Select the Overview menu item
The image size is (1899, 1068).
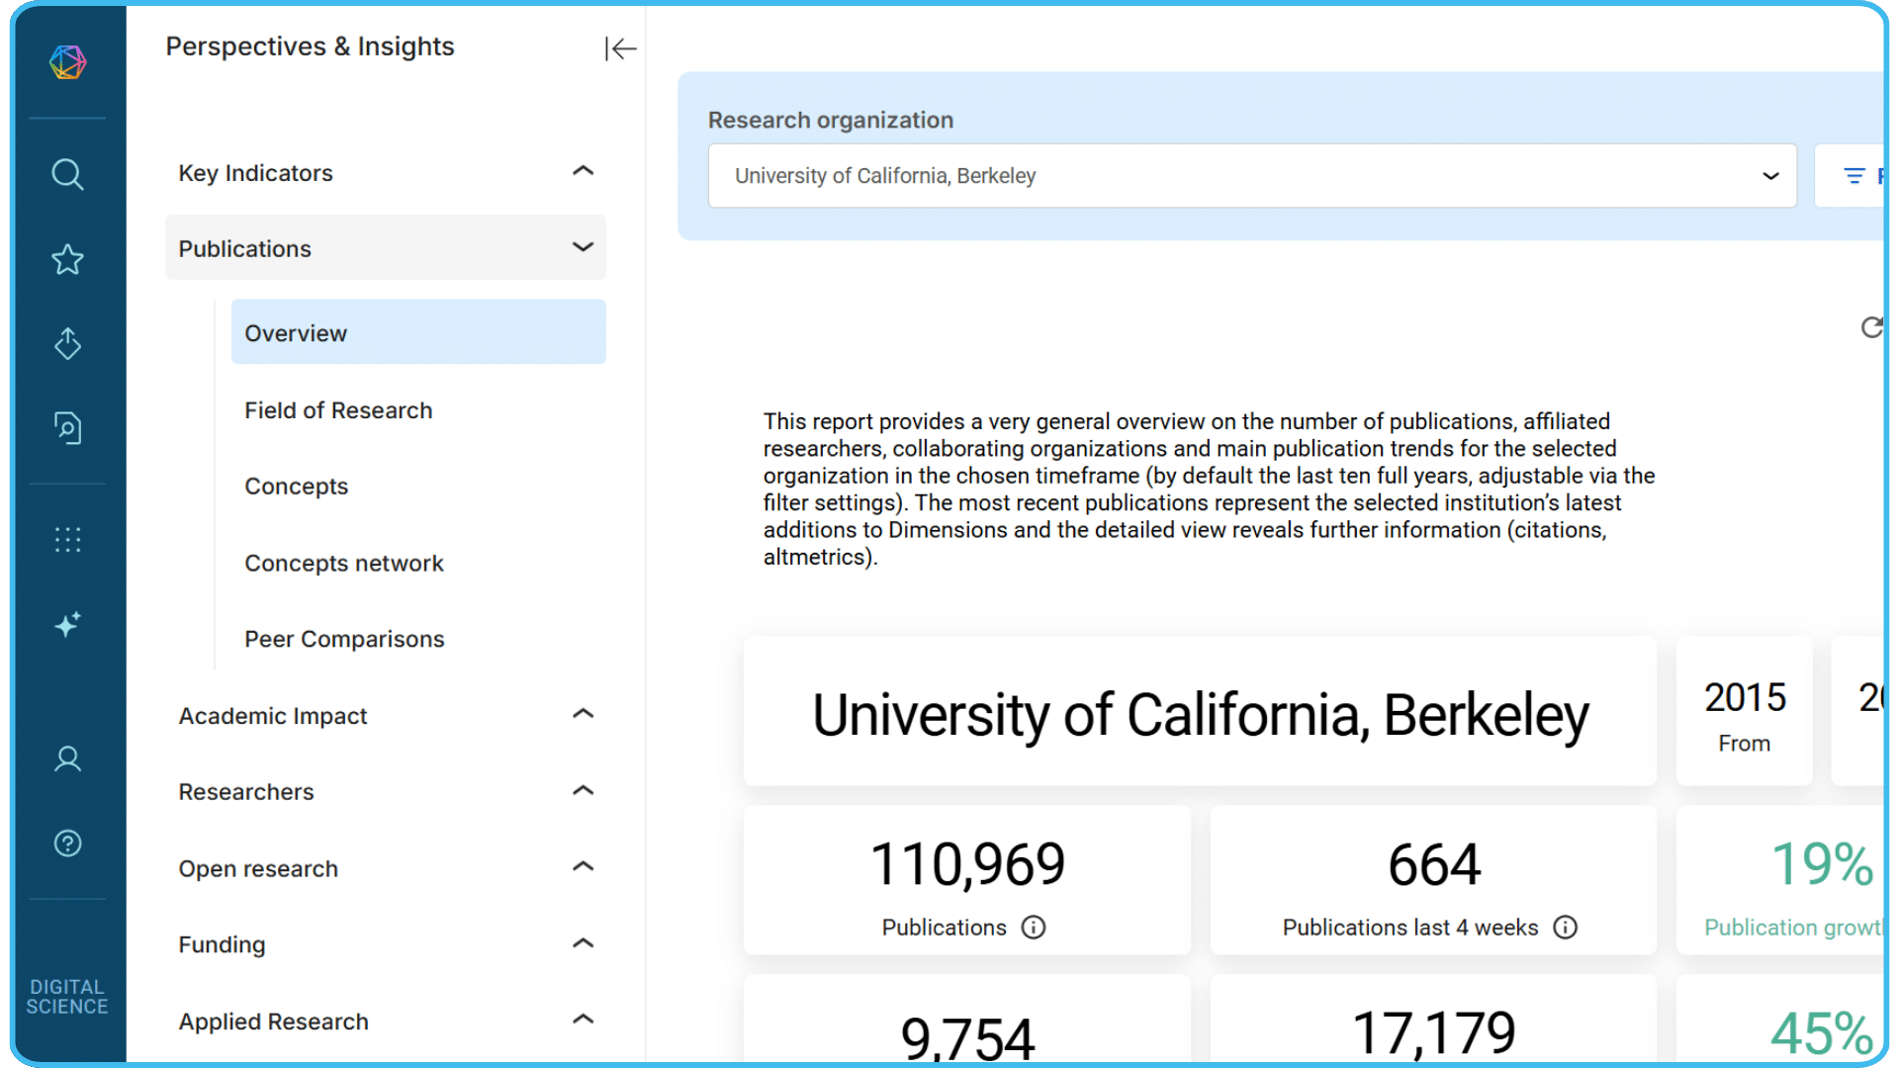coord(418,332)
